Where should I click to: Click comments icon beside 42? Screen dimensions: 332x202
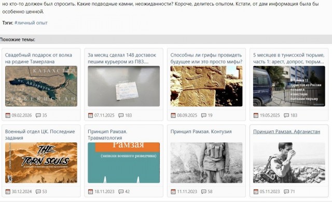click(121, 192)
